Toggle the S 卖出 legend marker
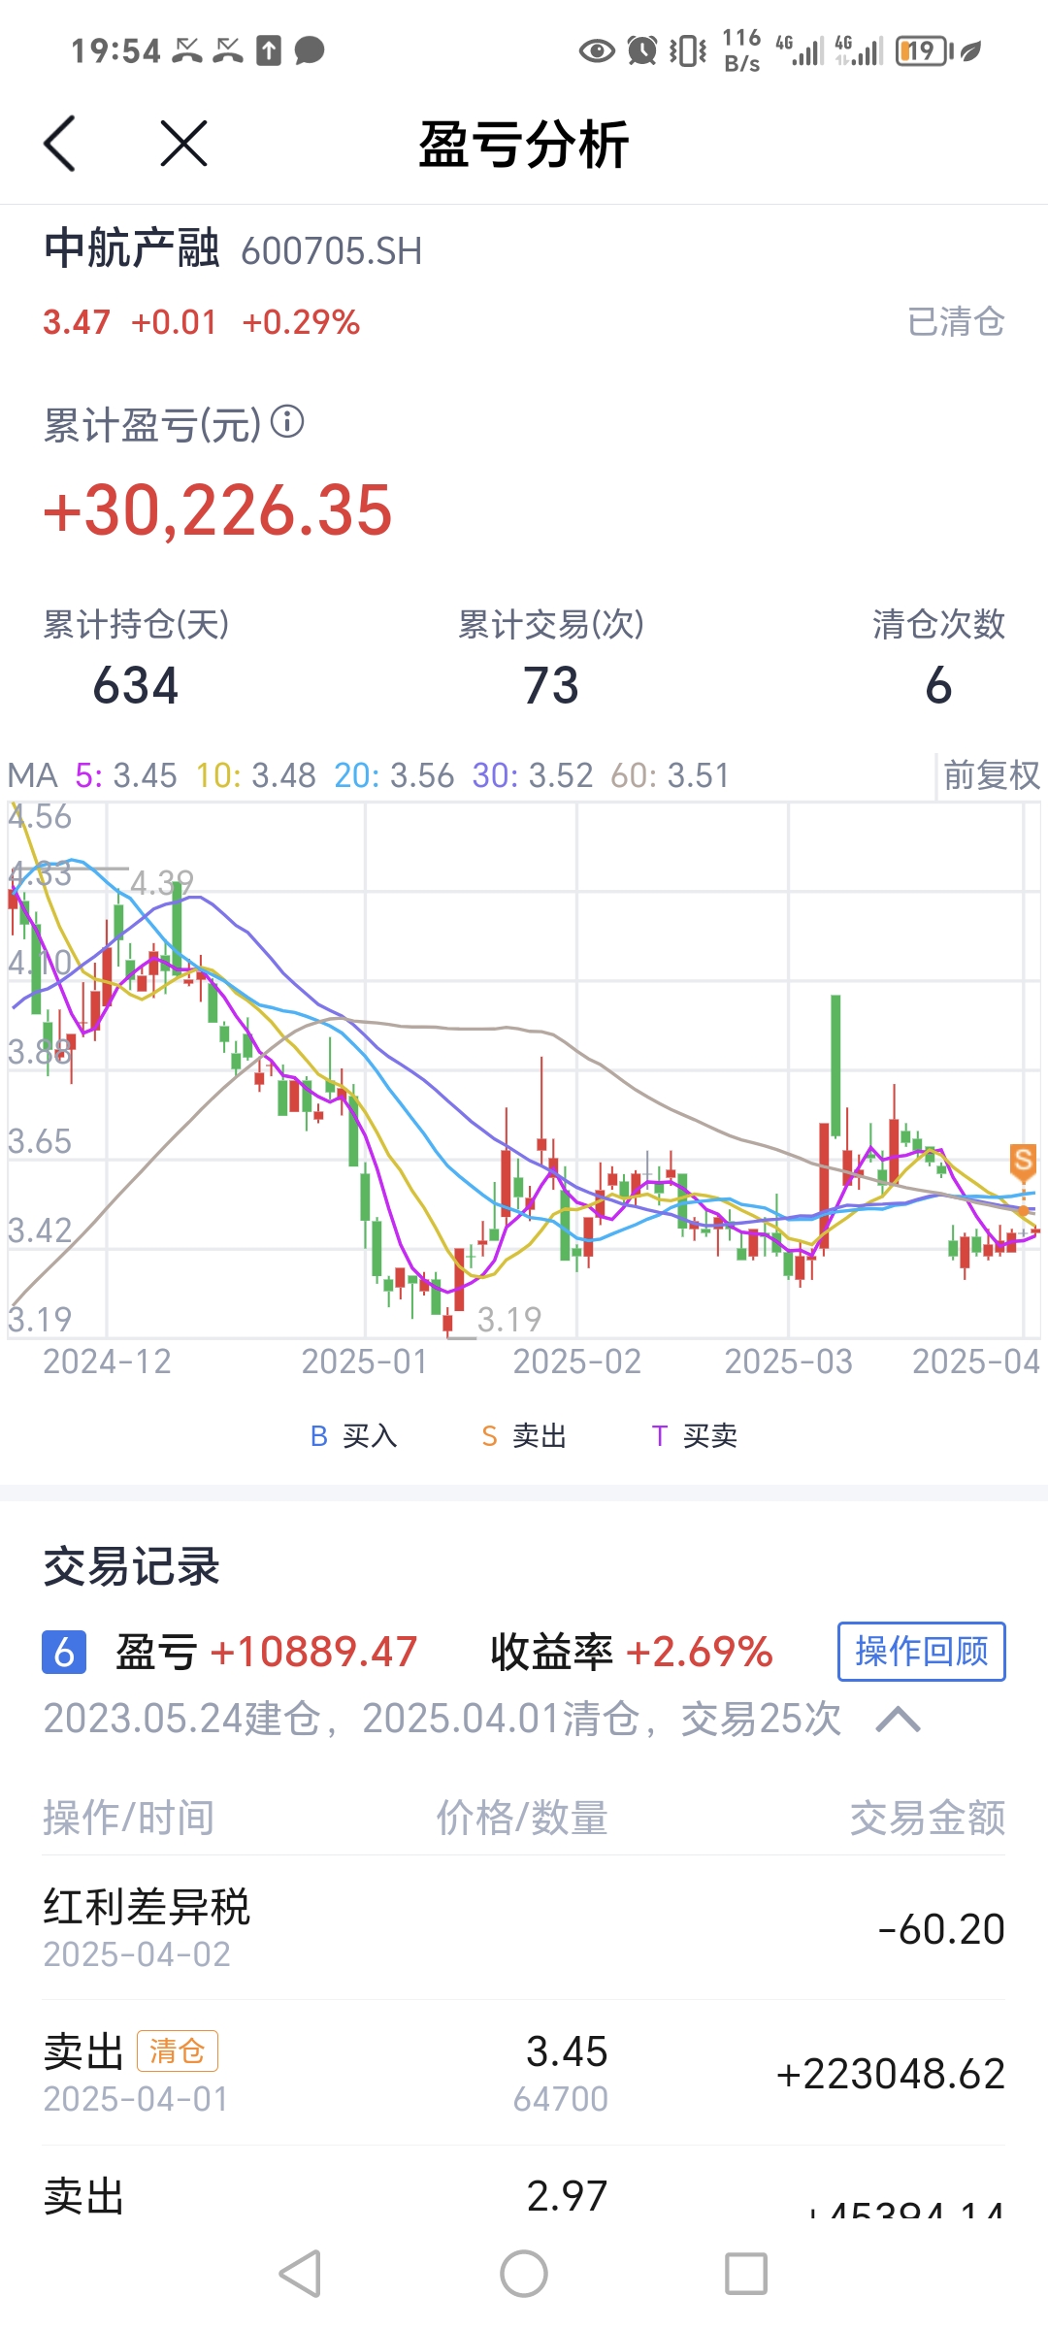The width and height of the screenshot is (1048, 2329). [x=524, y=1435]
